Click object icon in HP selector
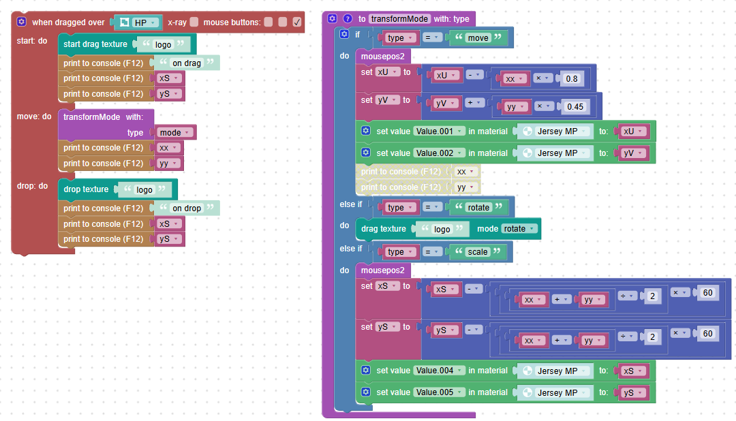736x421 pixels. [x=125, y=22]
